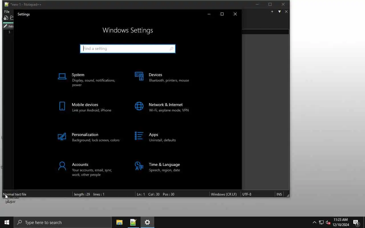
Task: Click line number 1 in Notepad++ gutter
Action: pyautogui.click(x=9, y=32)
